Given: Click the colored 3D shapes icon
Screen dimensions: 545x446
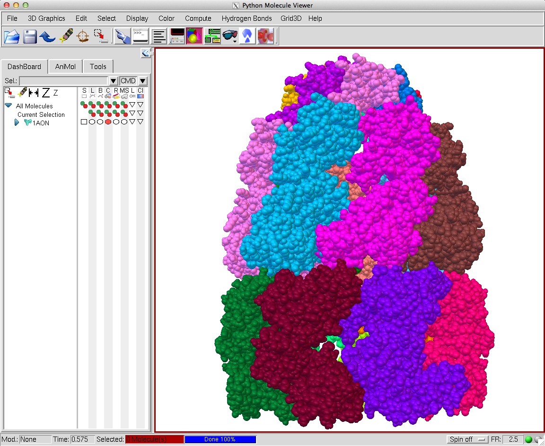Looking at the screenshot, I should tap(194, 36).
